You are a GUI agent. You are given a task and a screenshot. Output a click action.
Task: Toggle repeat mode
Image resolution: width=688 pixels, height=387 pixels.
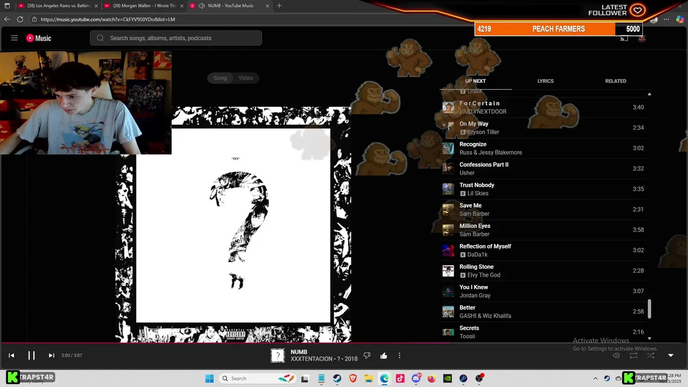(634, 356)
